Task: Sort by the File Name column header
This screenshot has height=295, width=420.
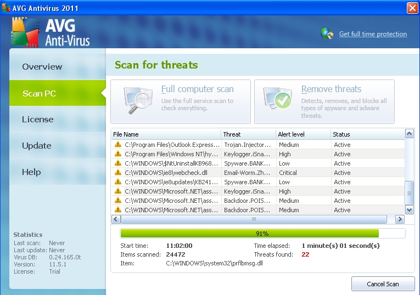Action: tap(166, 134)
